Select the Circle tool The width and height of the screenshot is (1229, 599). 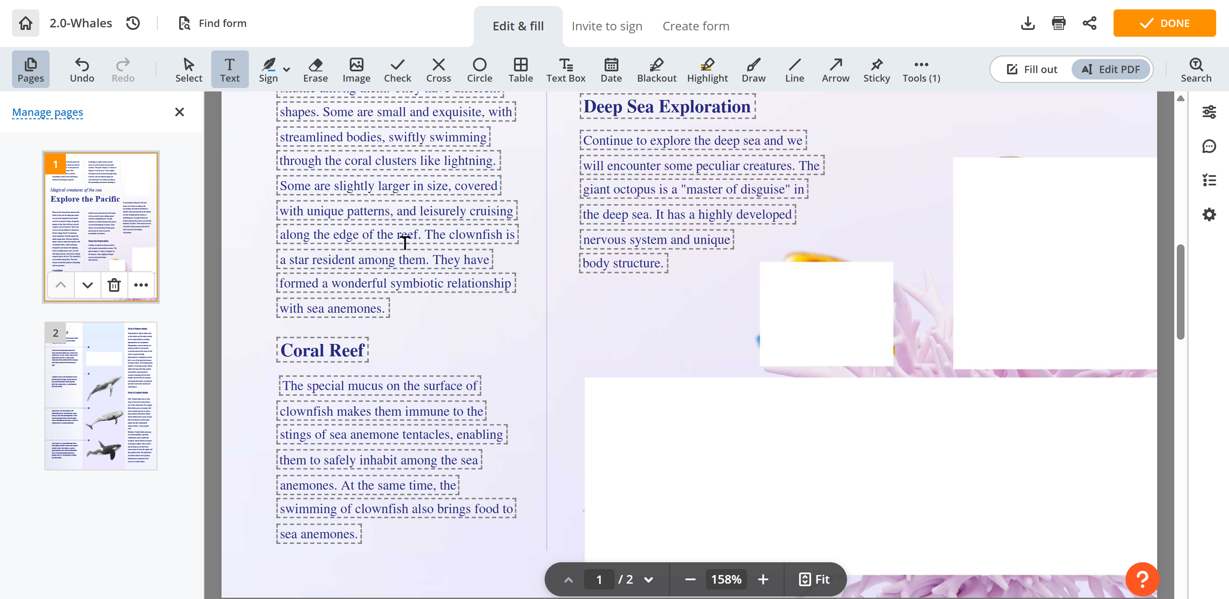tap(479, 69)
